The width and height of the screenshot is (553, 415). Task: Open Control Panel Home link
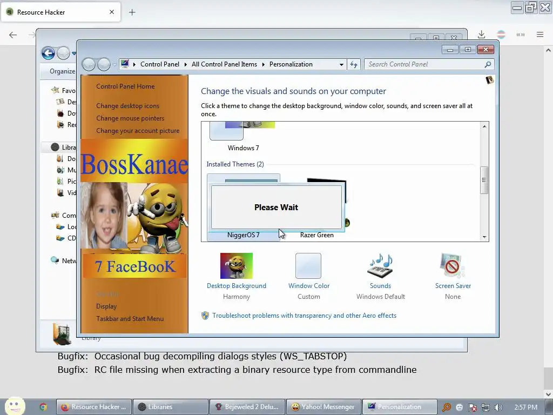tap(125, 86)
